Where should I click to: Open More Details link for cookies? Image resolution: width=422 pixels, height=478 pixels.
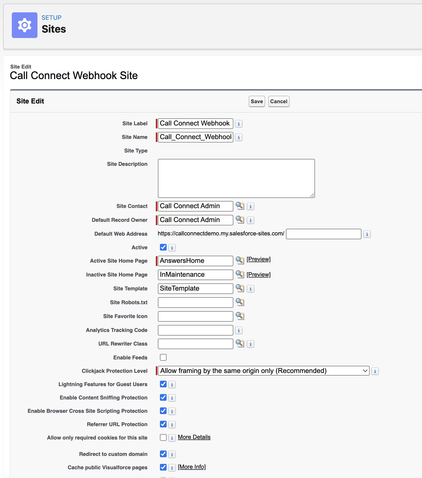pos(194,437)
